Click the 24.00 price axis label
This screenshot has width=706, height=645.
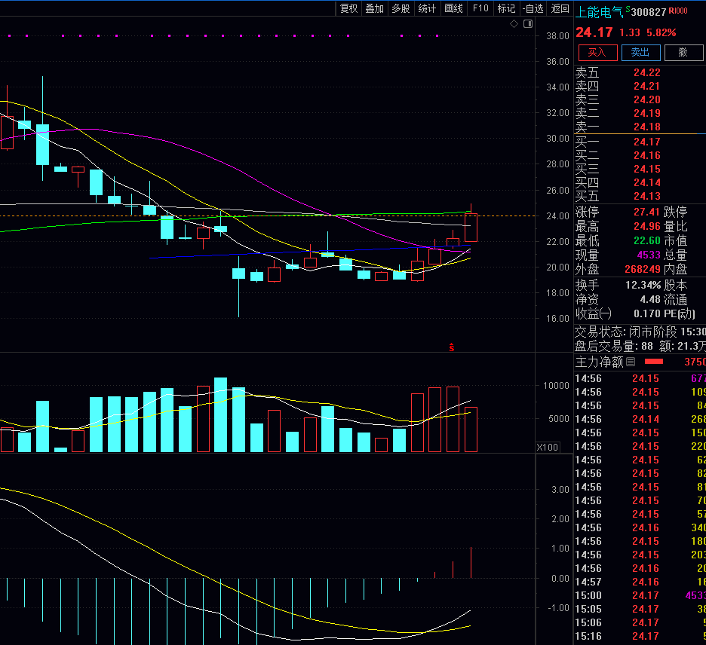tap(557, 216)
